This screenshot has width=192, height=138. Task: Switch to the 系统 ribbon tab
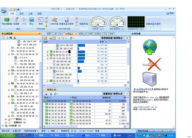pyautogui.click(x=21, y=13)
